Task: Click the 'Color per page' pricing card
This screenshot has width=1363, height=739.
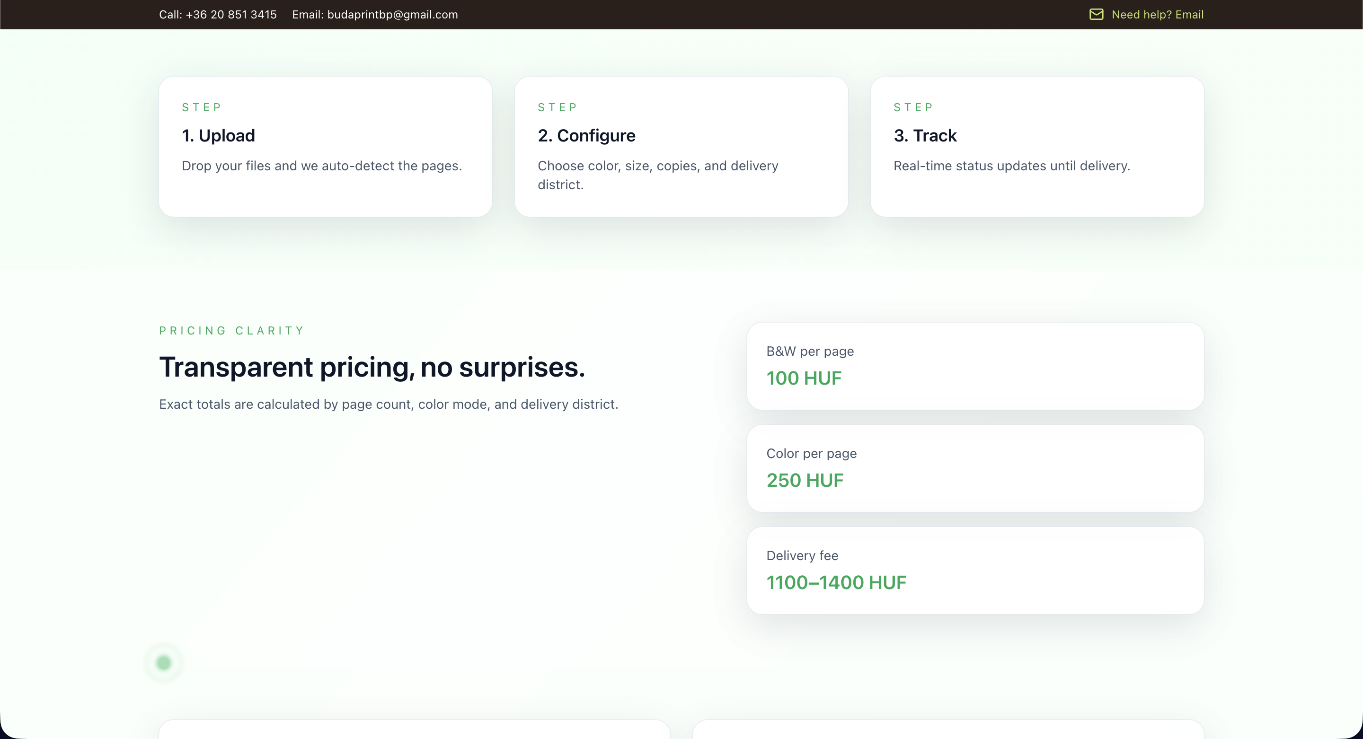Action: point(974,467)
